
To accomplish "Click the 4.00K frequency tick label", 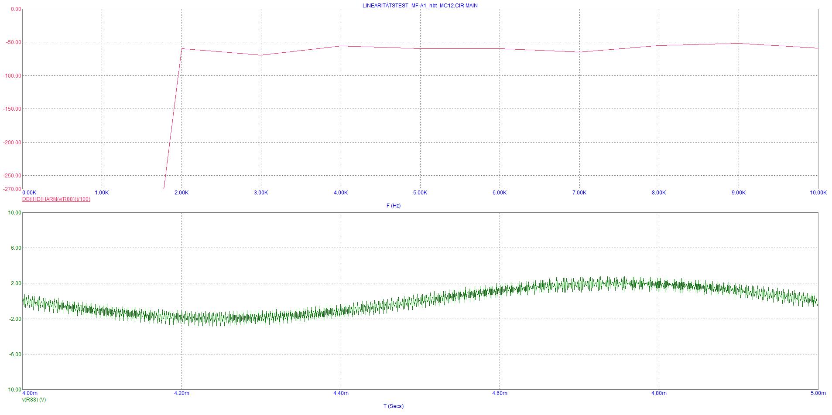I will click(x=341, y=193).
